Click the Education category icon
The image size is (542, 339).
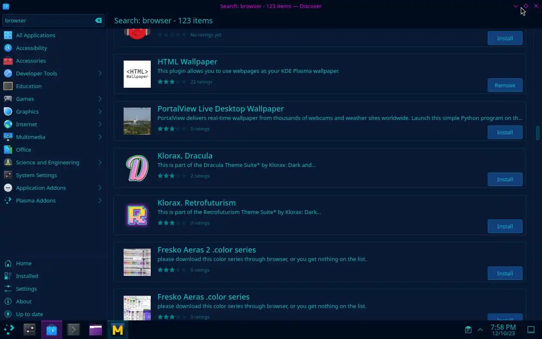click(8, 86)
